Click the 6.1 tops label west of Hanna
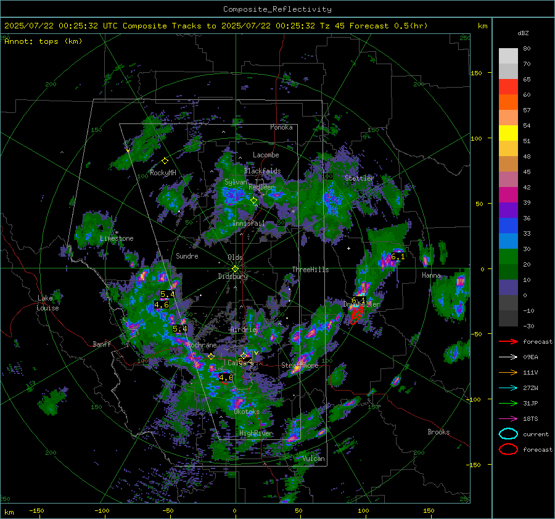 [398, 257]
